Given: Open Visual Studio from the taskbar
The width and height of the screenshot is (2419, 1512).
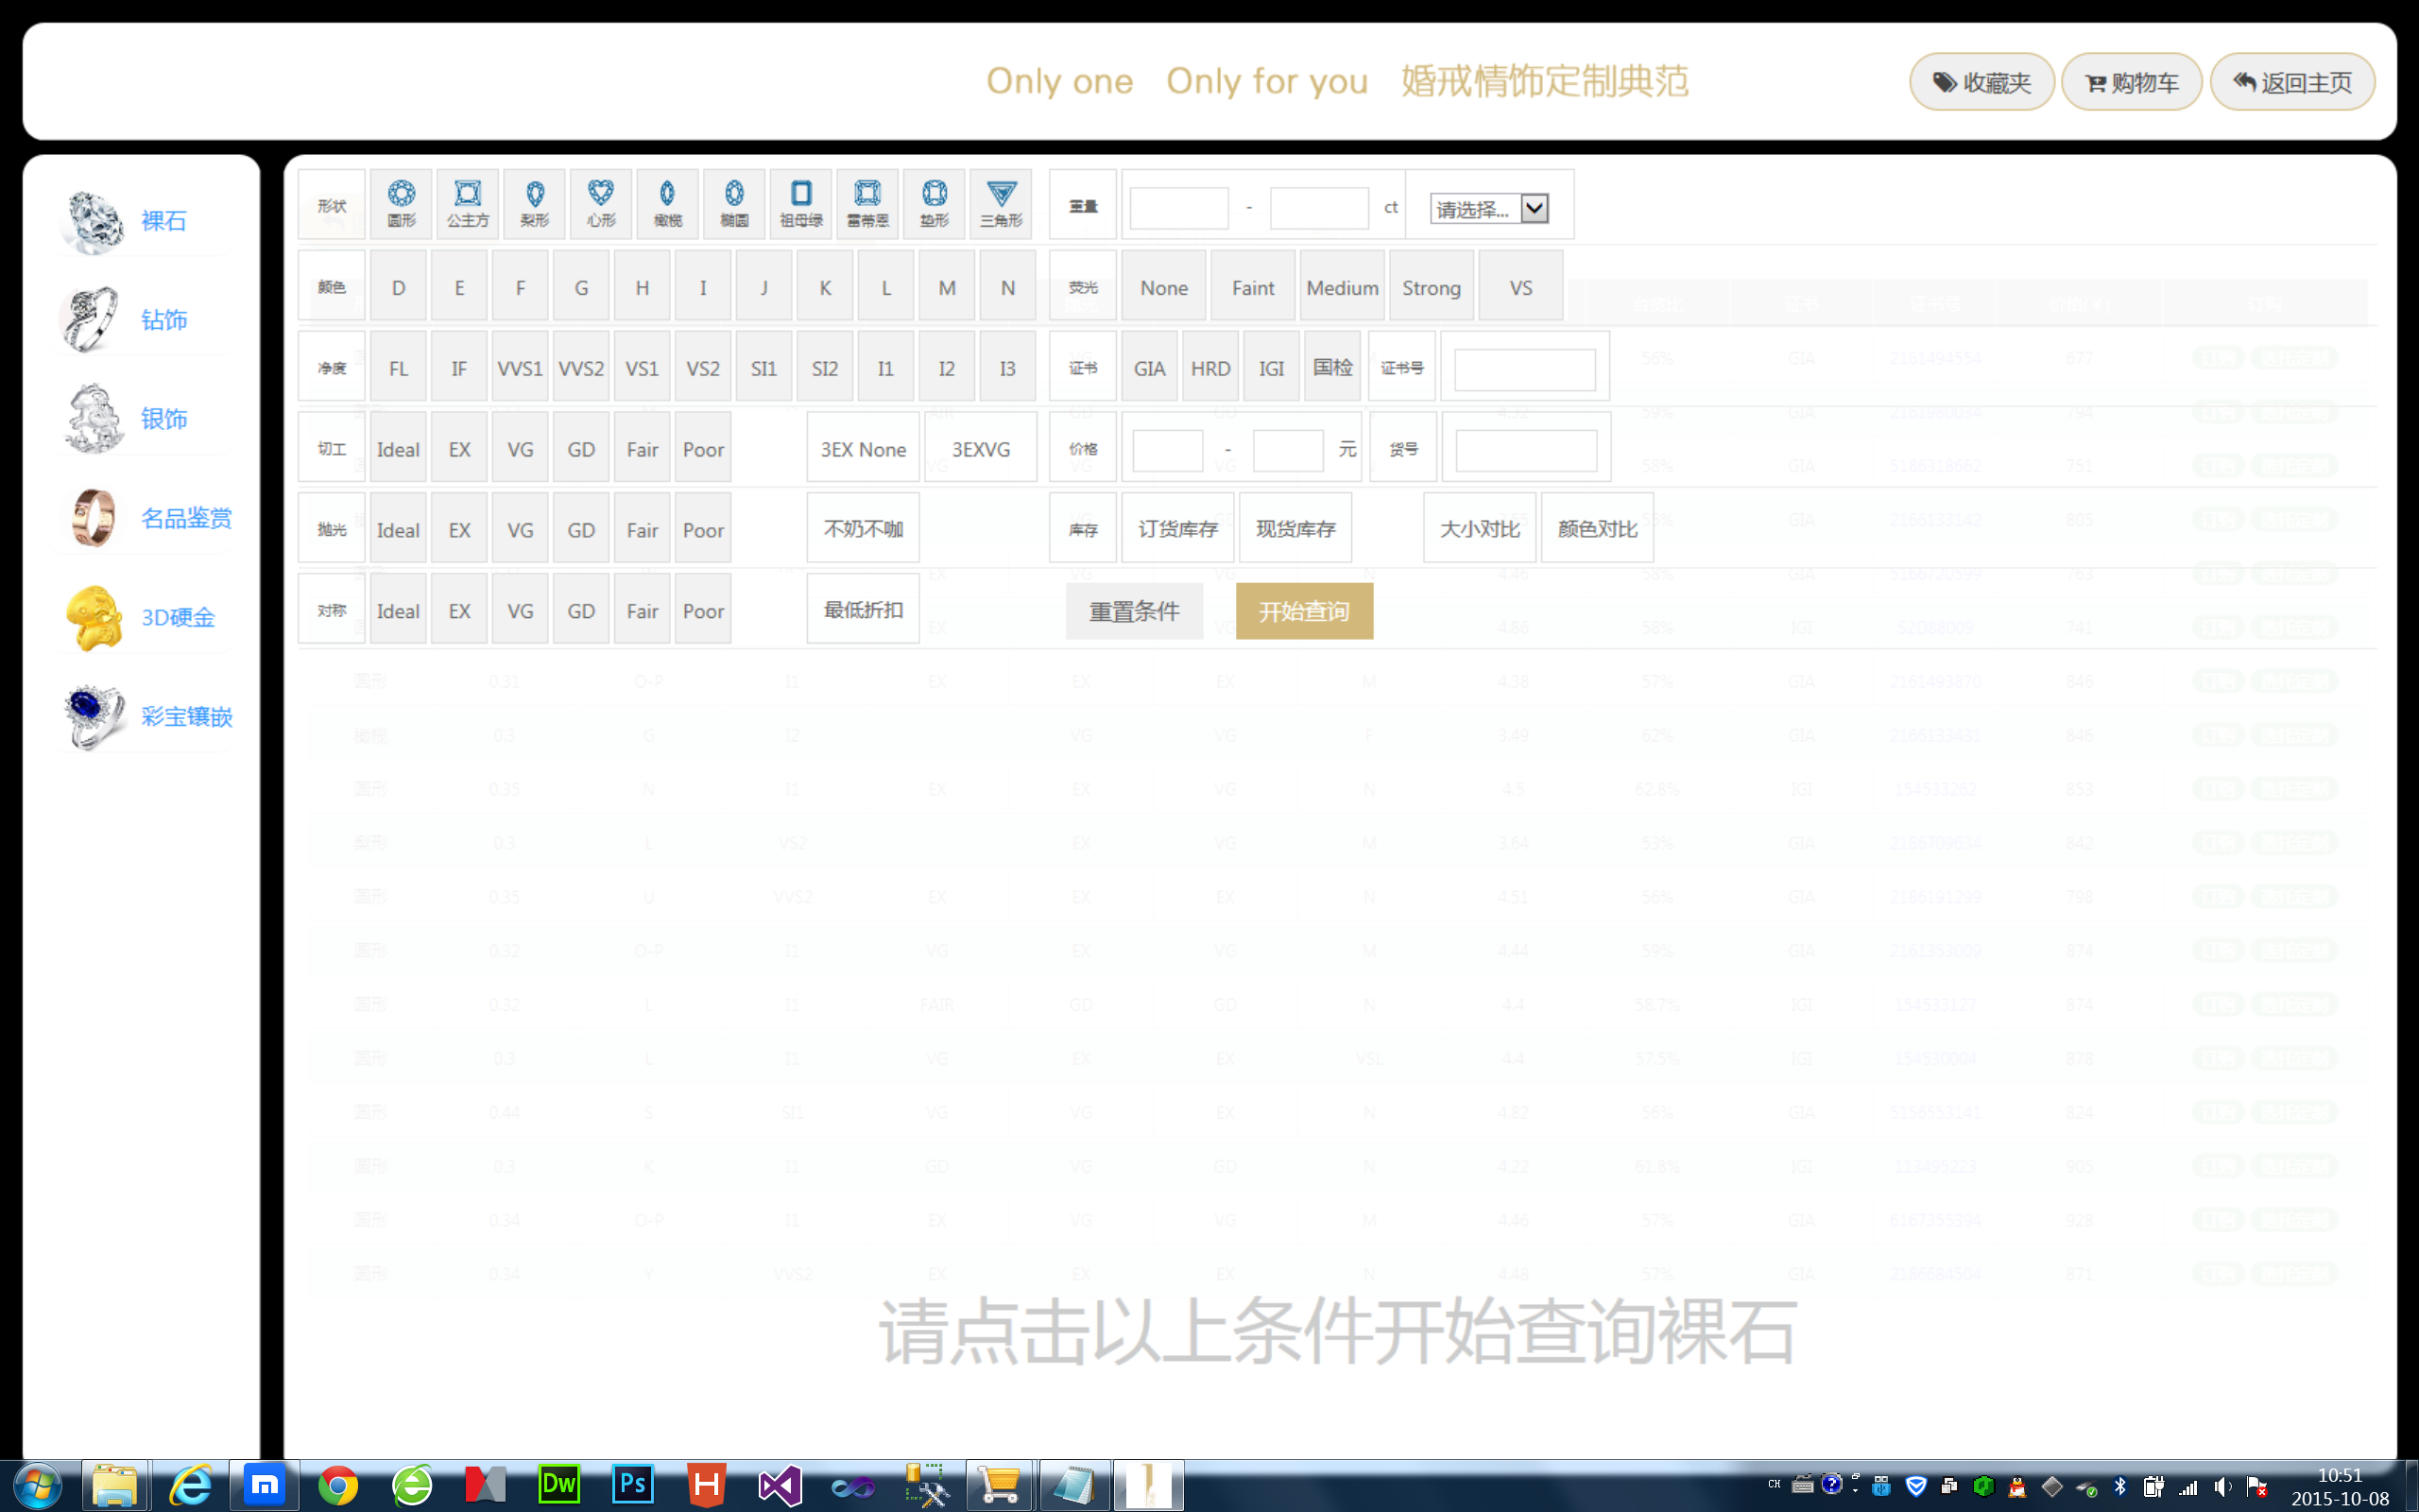Looking at the screenshot, I should (780, 1486).
